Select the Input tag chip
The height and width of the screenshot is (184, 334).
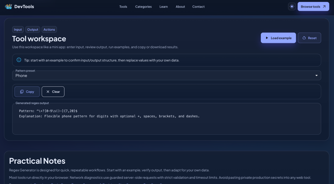click(18, 29)
